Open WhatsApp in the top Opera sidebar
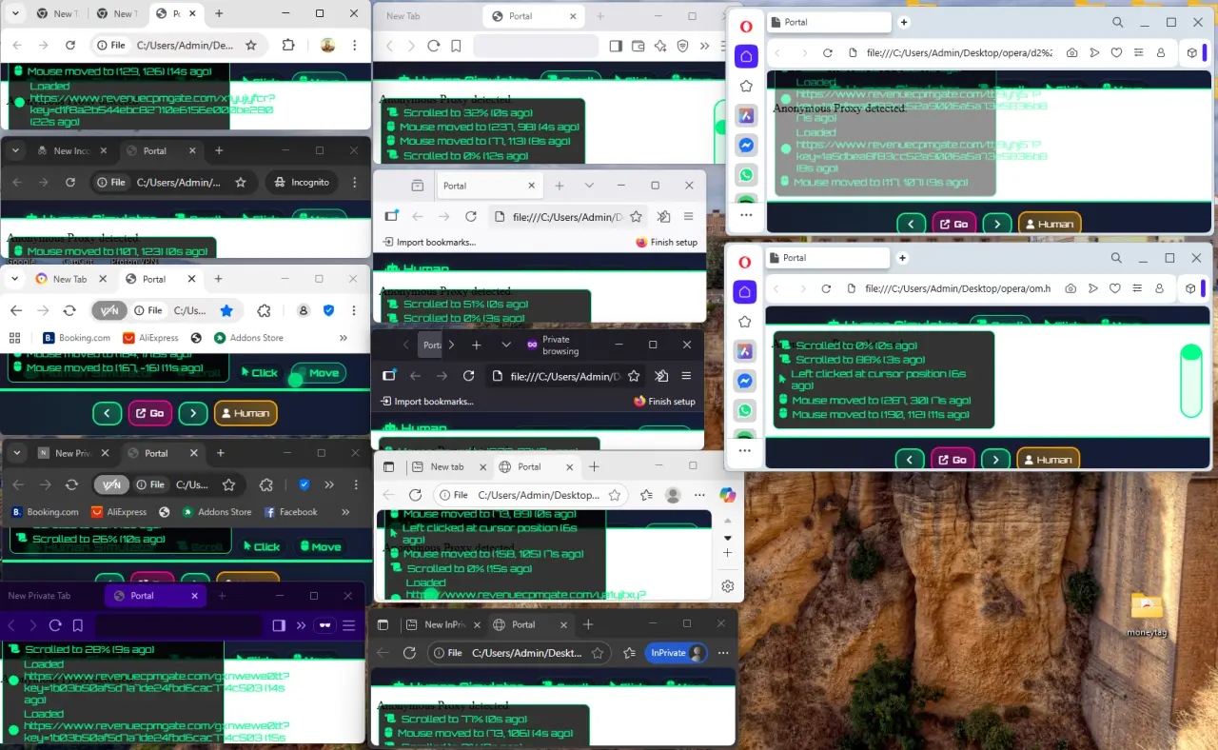 pos(746,175)
